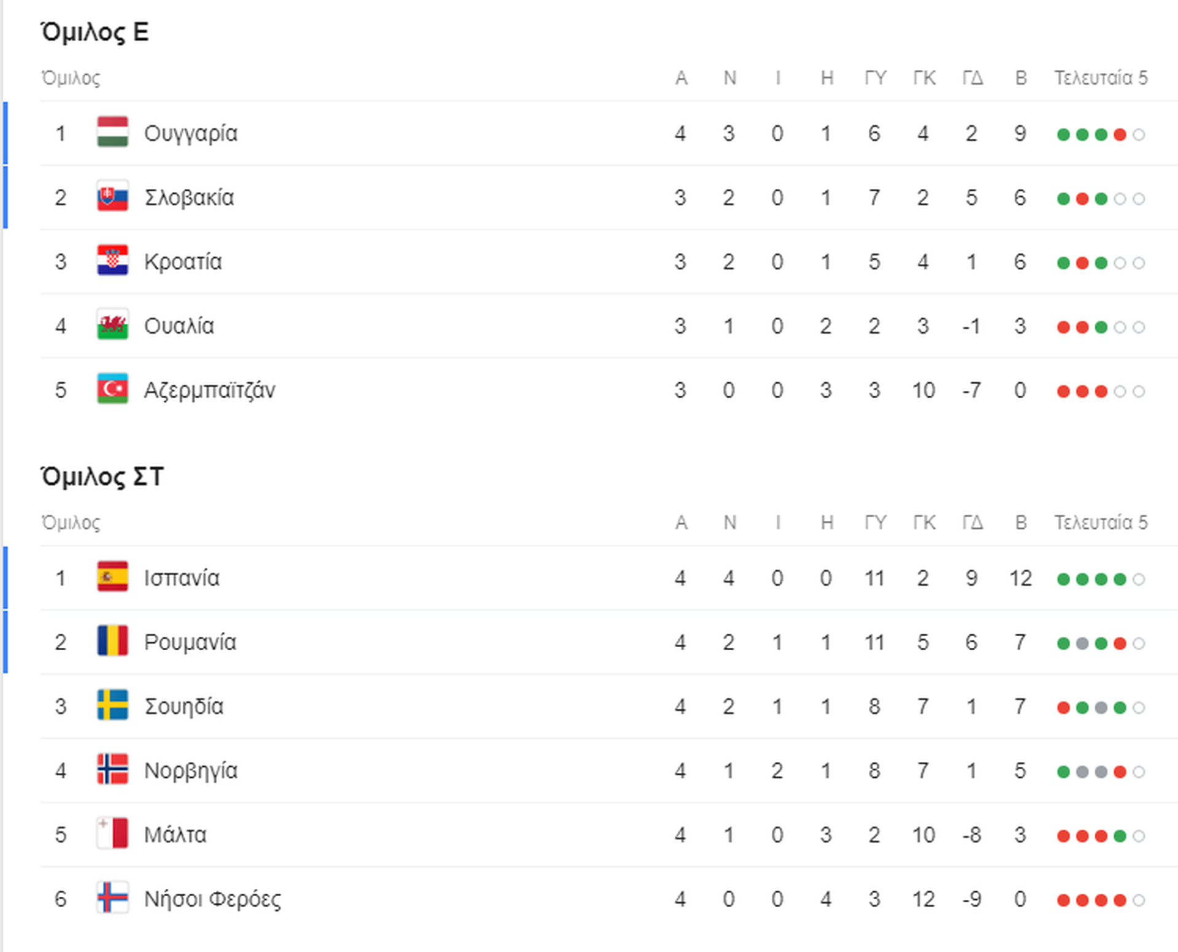The width and height of the screenshot is (1178, 952).
Task: Click the Hungary flag icon
Action: click(x=113, y=132)
